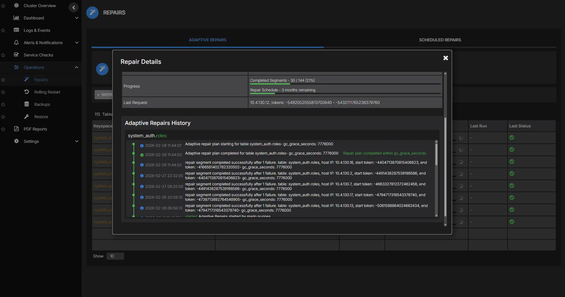Expand the Dashboard submenu chevron

pyautogui.click(x=77, y=18)
